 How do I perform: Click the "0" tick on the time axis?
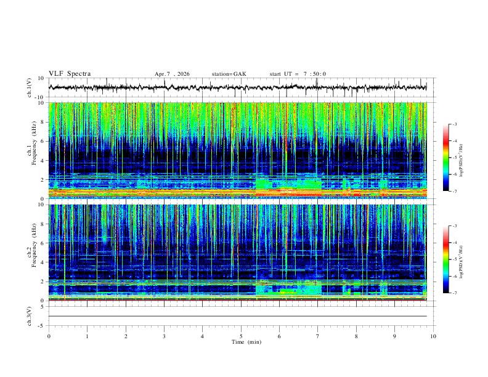pos(49,336)
